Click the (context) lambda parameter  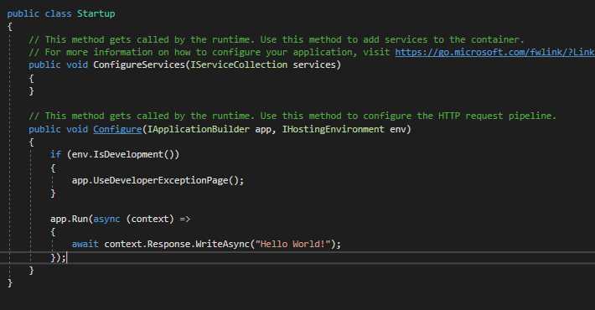150,219
